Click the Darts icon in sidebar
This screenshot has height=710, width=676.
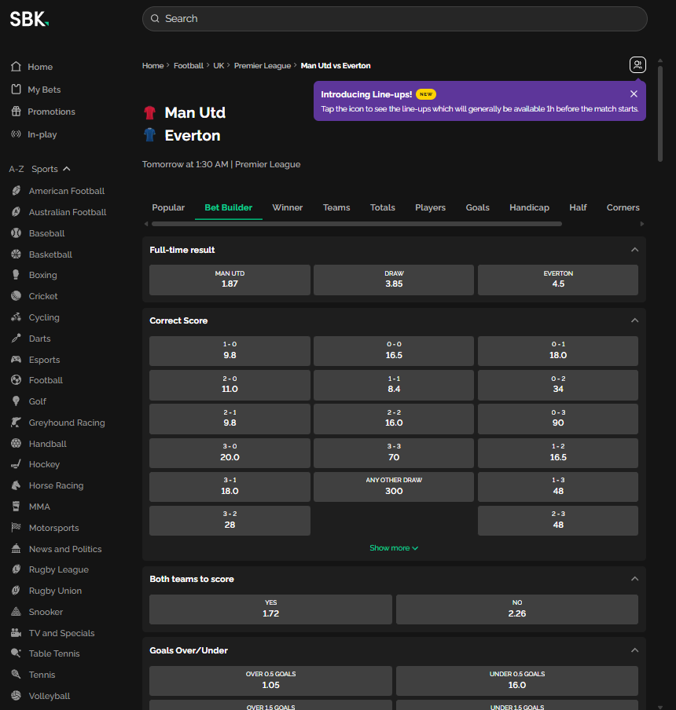click(x=16, y=339)
